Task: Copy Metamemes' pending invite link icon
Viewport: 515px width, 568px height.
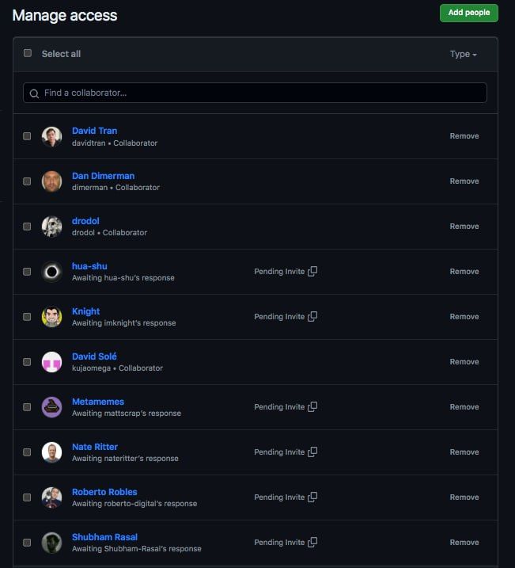Action: pos(312,407)
